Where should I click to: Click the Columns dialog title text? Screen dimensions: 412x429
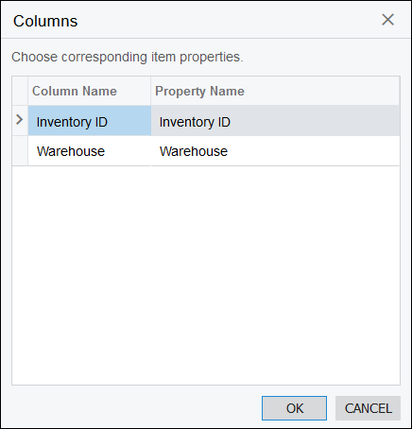(x=45, y=21)
